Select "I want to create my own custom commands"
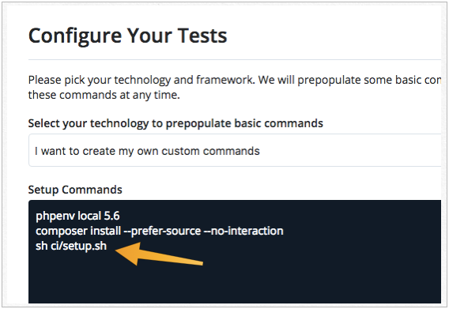The height and width of the screenshot is (309, 449). point(147,151)
